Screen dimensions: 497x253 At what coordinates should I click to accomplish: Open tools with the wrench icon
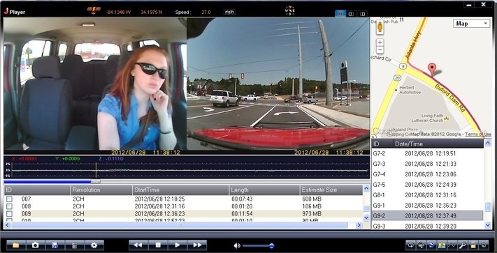coord(463,245)
